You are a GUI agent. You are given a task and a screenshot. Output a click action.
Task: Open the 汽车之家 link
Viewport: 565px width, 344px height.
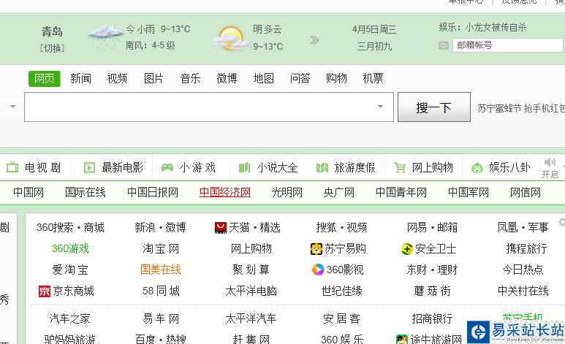pos(70,318)
